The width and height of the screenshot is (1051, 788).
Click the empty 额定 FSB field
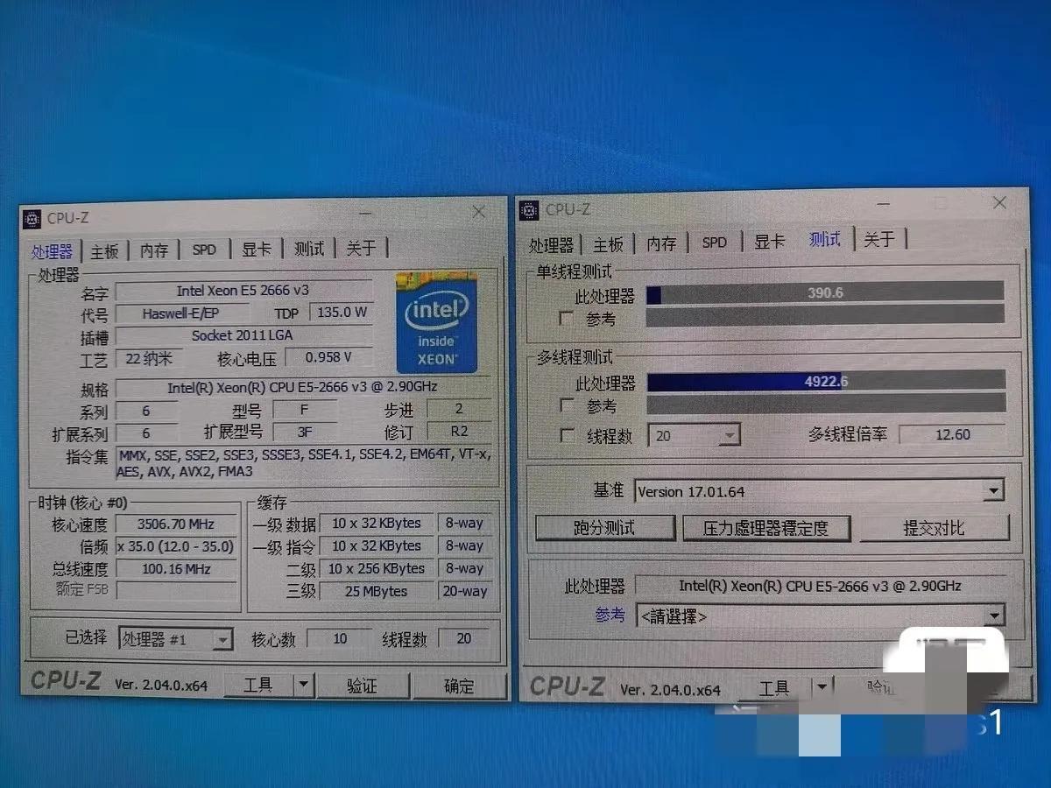(177, 590)
